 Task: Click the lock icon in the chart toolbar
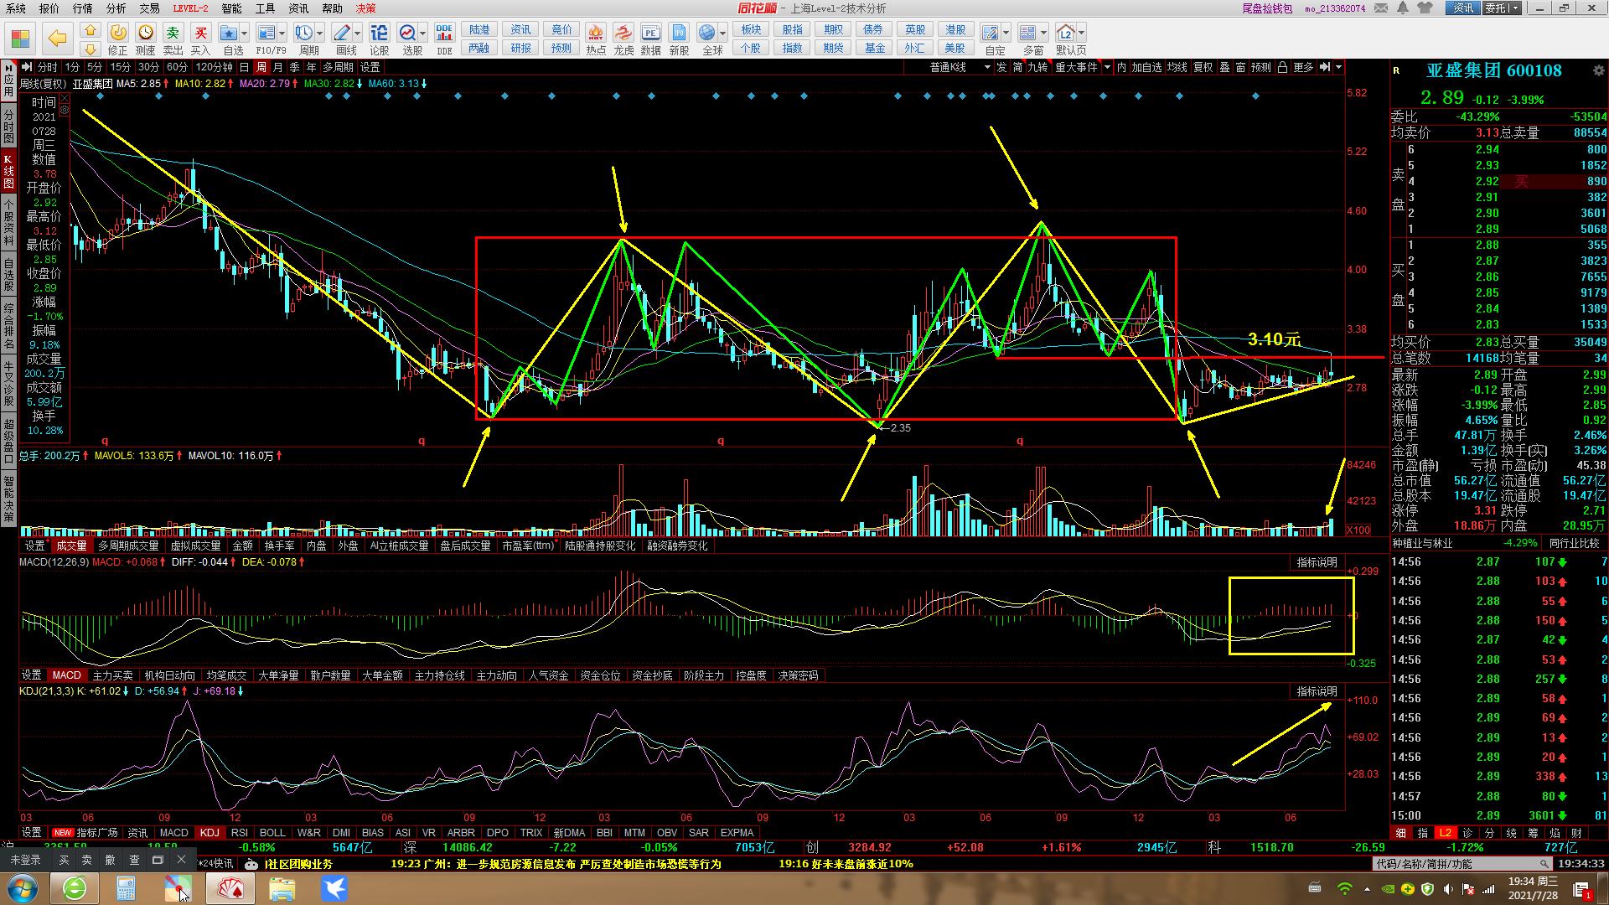[x=1282, y=67]
